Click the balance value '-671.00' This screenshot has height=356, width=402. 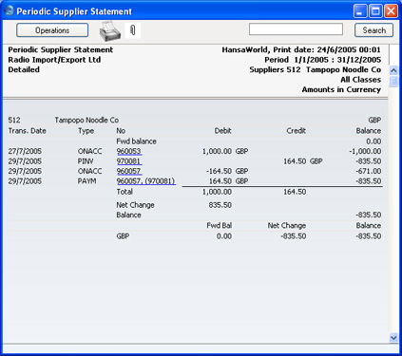[x=368, y=171]
